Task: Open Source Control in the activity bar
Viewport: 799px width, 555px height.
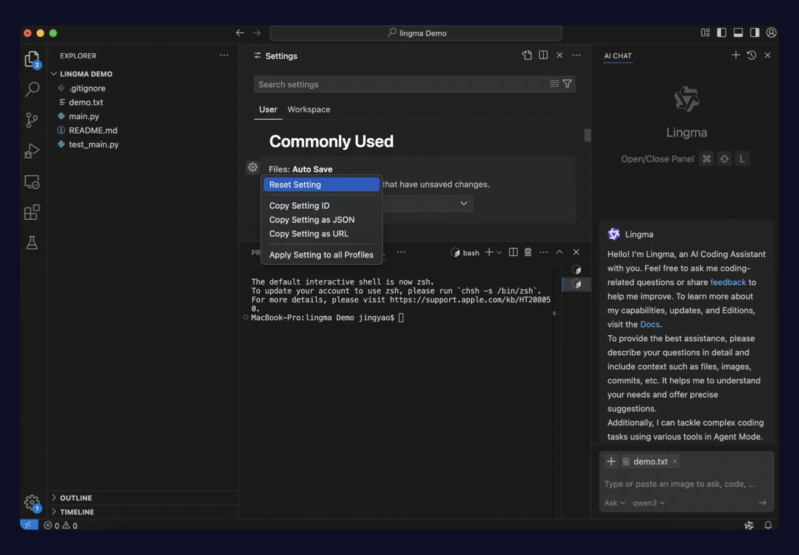Action: (x=32, y=120)
